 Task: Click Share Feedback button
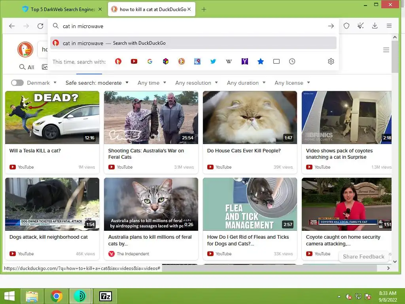[x=363, y=256]
